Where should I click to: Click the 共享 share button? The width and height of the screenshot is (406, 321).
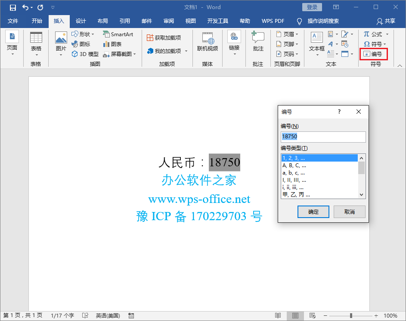click(386, 21)
